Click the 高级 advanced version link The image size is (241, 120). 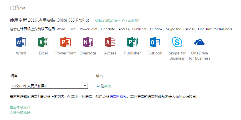(x=108, y=86)
